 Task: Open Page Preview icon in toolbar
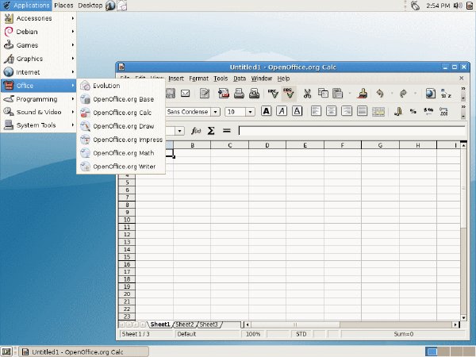tap(254, 93)
